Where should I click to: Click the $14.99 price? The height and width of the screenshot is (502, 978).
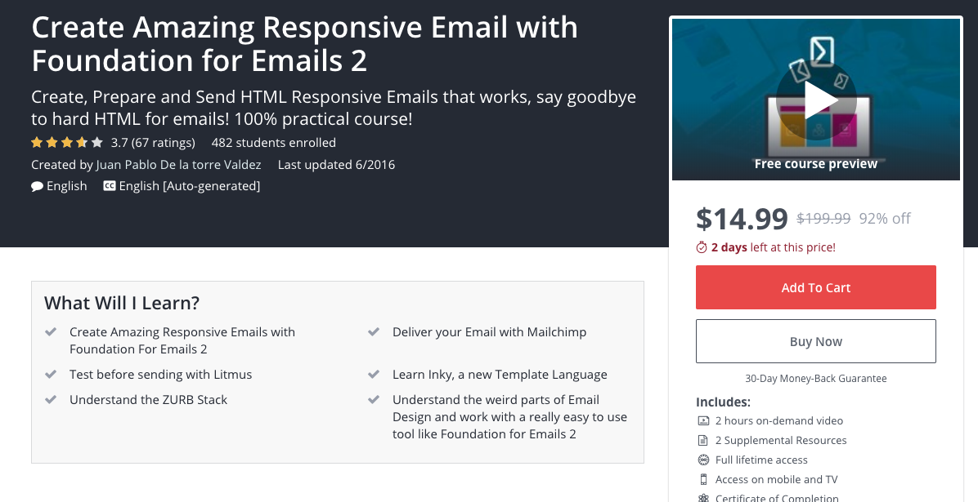click(742, 218)
